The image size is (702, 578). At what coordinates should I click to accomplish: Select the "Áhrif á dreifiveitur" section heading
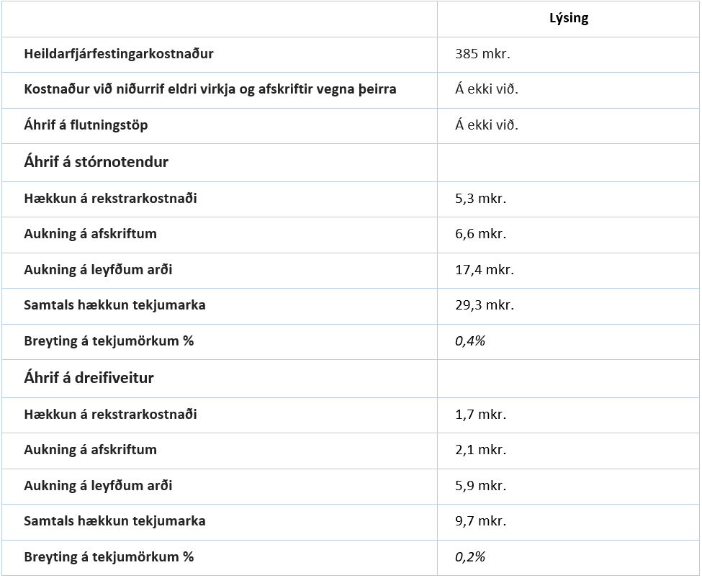pos(89,378)
